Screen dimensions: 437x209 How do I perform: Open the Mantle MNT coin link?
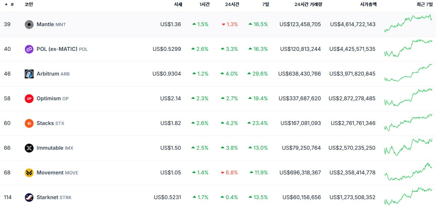click(x=51, y=24)
